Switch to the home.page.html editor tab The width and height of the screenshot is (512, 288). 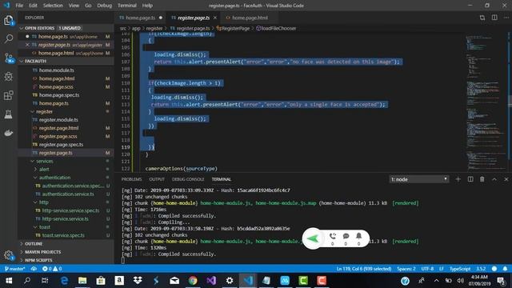(x=250, y=18)
